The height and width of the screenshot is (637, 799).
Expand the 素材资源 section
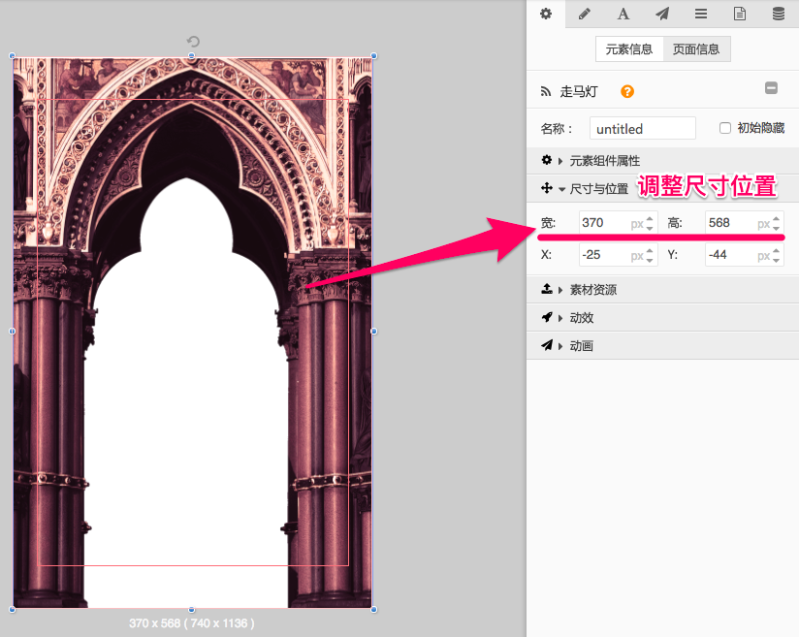591,290
